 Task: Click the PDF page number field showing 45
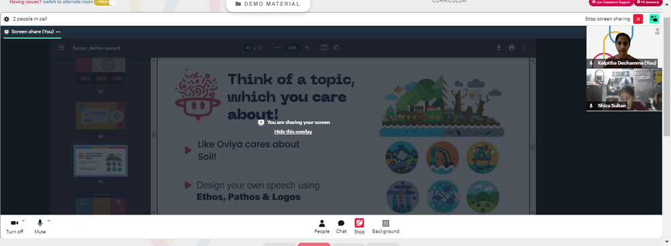(248, 48)
